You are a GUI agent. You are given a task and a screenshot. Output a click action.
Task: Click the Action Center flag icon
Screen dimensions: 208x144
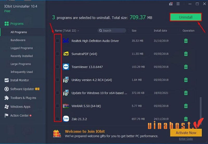point(6,115)
